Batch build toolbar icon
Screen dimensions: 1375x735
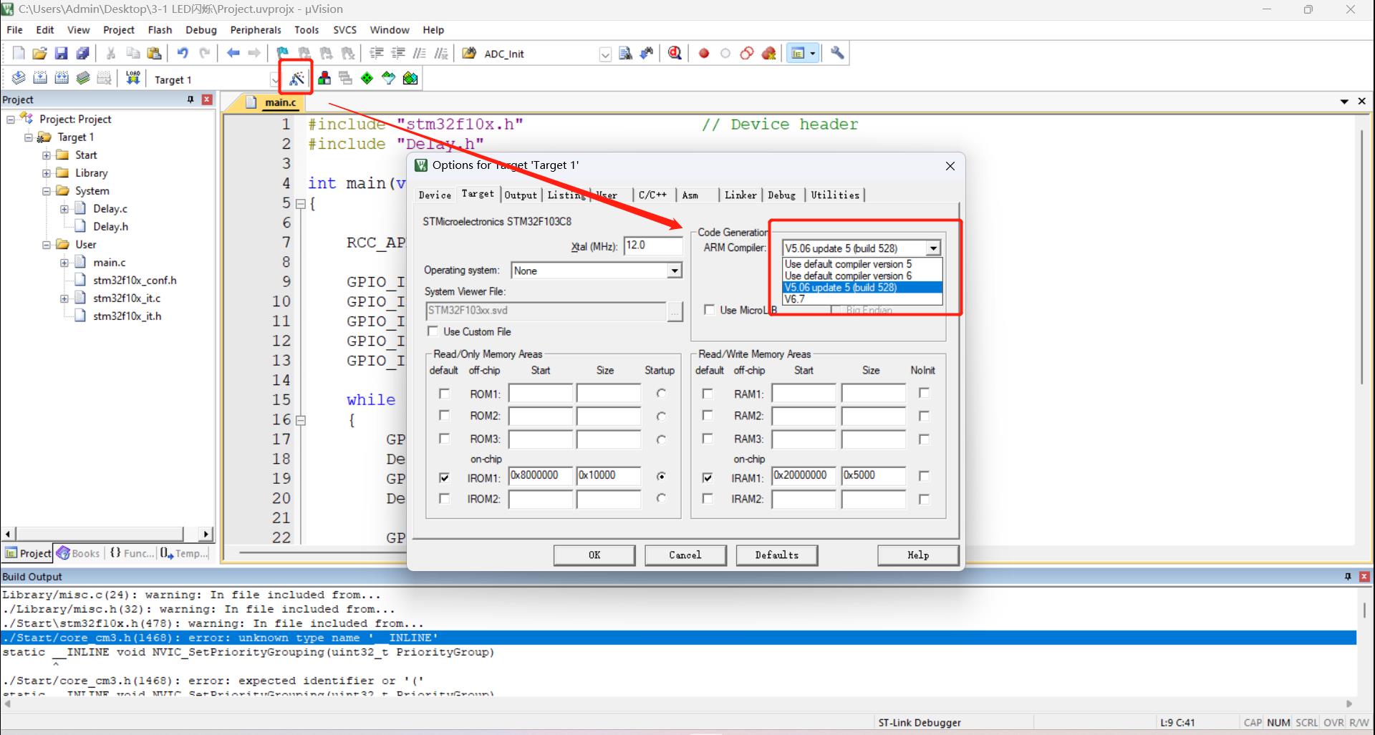[x=83, y=78]
